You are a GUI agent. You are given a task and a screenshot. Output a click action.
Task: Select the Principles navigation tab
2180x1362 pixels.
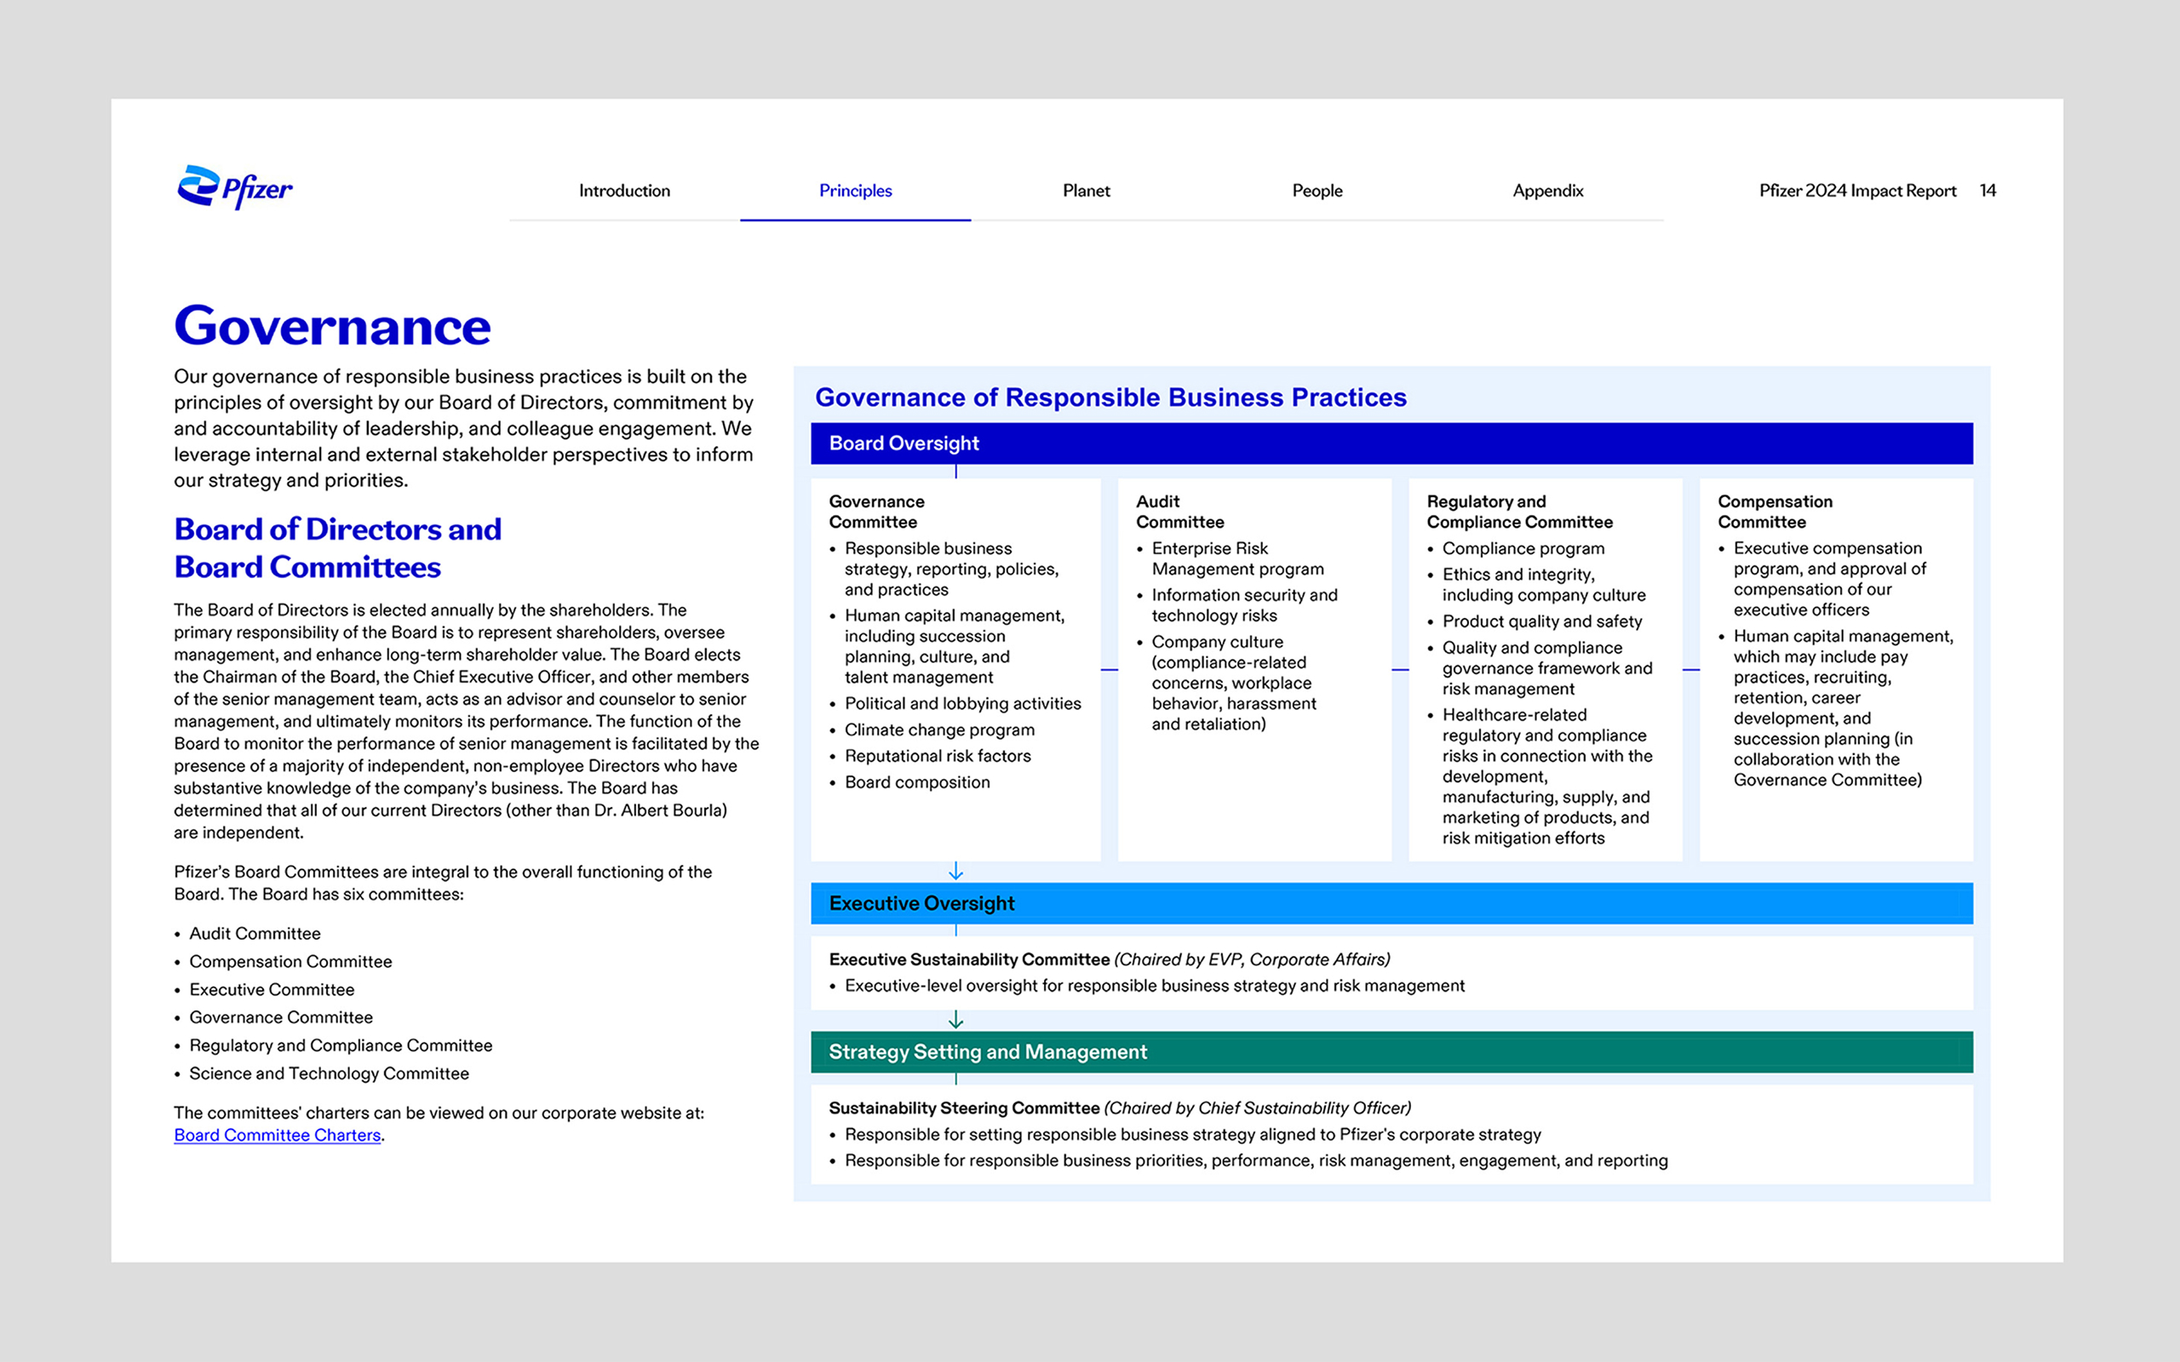pyautogui.click(x=855, y=191)
